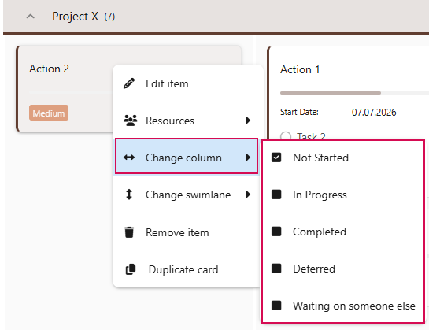Expand the Change swimlane submenu arrow

click(x=248, y=195)
